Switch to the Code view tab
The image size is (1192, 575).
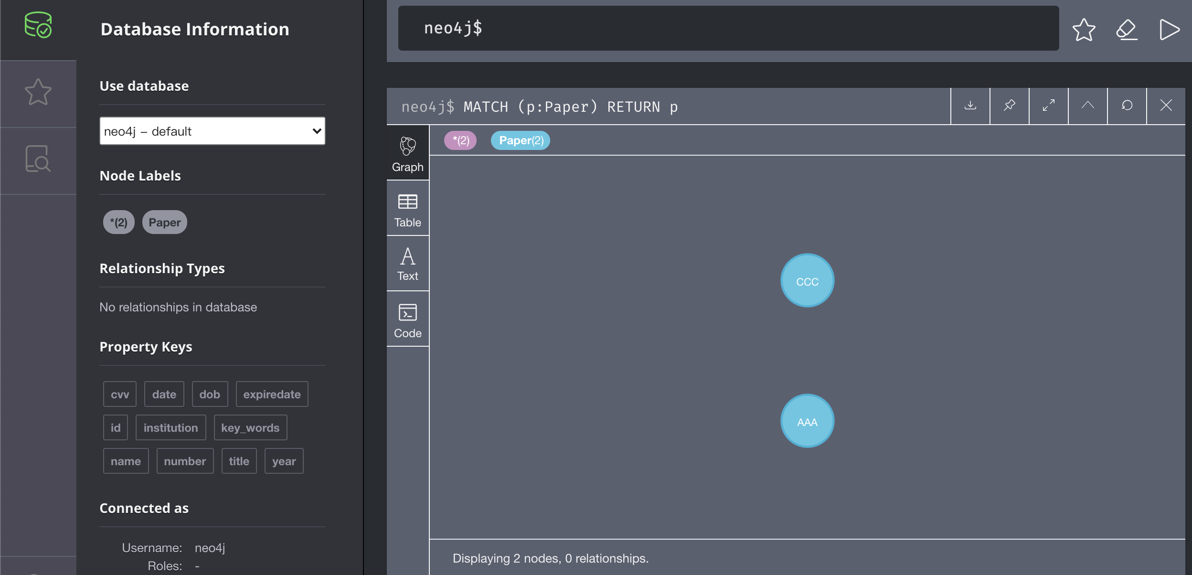(407, 320)
